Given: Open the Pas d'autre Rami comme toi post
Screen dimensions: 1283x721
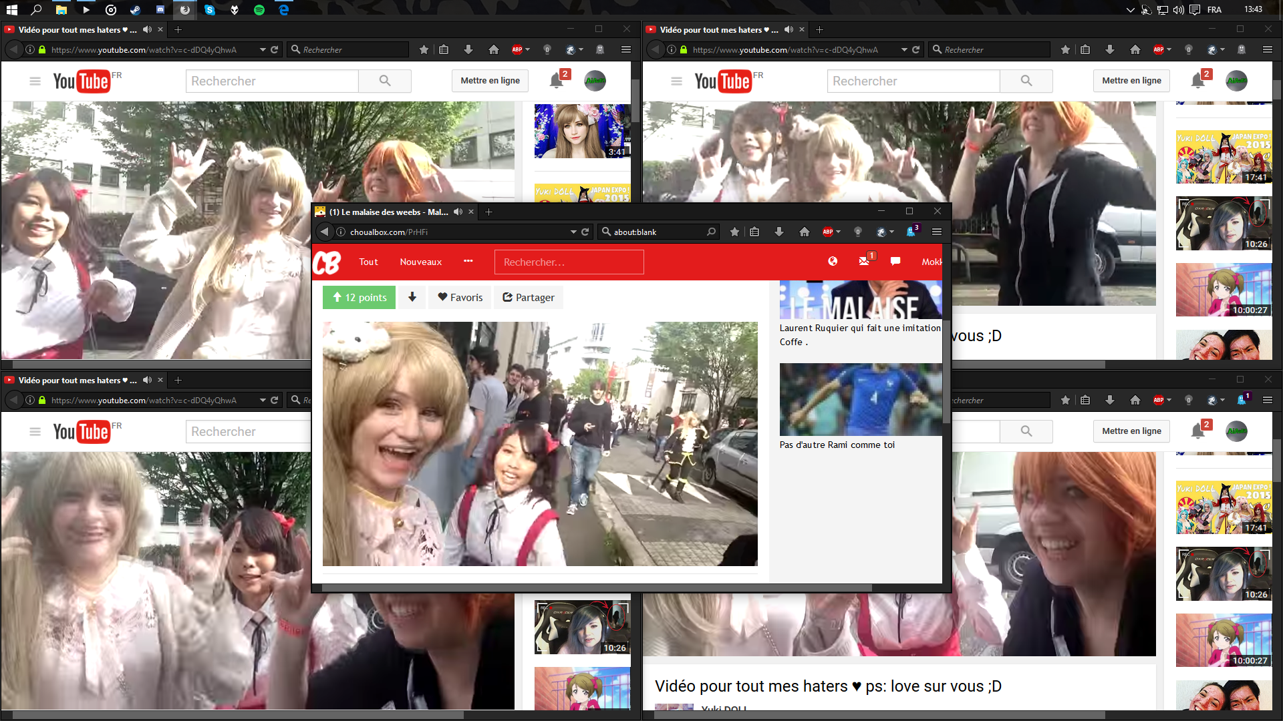Looking at the screenshot, I should pos(837,445).
